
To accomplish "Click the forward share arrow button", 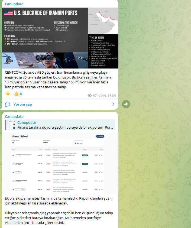I will point(126,104).
